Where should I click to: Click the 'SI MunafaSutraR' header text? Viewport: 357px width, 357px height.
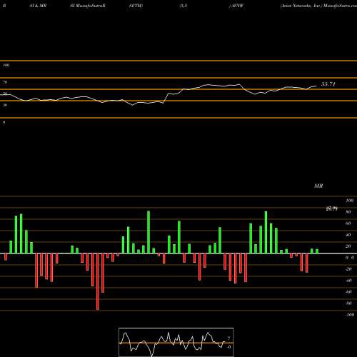point(88,6)
